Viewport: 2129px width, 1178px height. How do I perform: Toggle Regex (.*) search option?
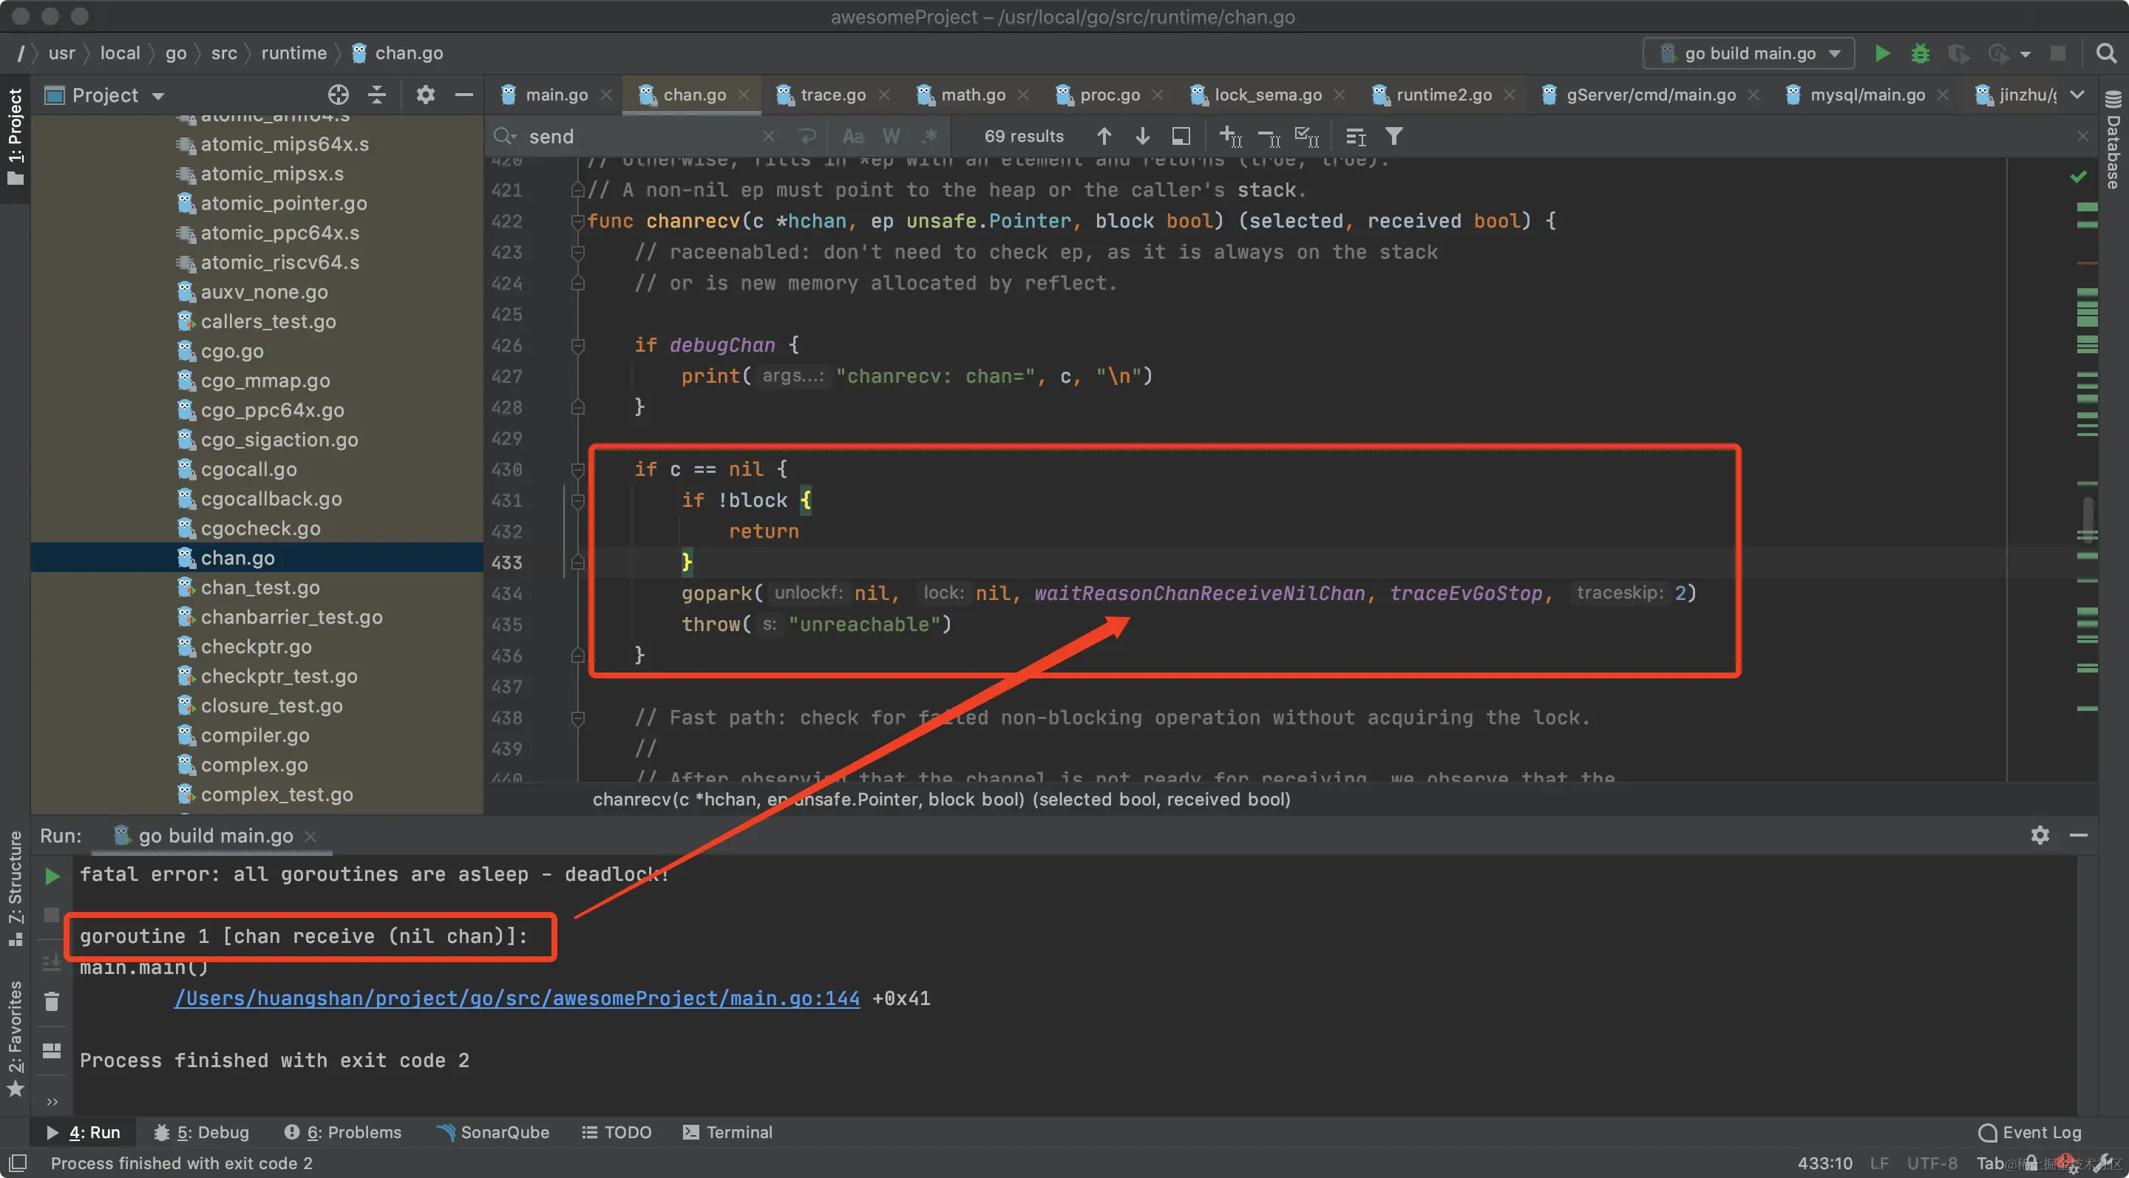pos(930,136)
